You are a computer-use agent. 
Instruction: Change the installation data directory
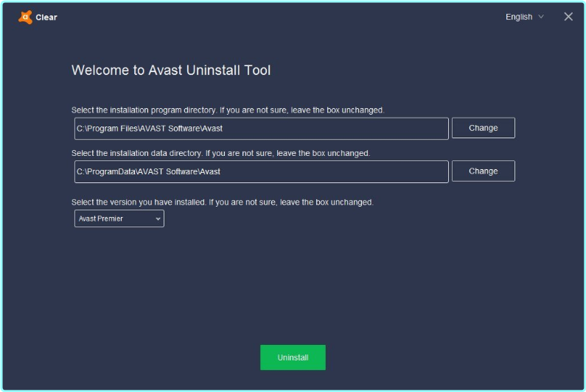[484, 171]
